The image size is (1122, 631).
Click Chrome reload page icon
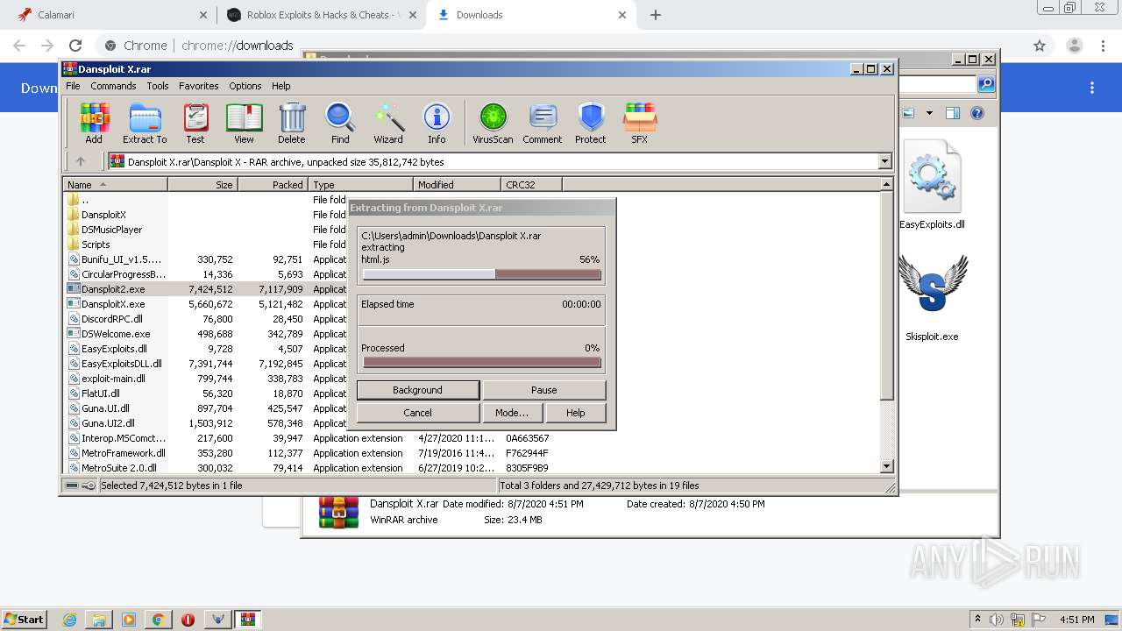click(75, 46)
